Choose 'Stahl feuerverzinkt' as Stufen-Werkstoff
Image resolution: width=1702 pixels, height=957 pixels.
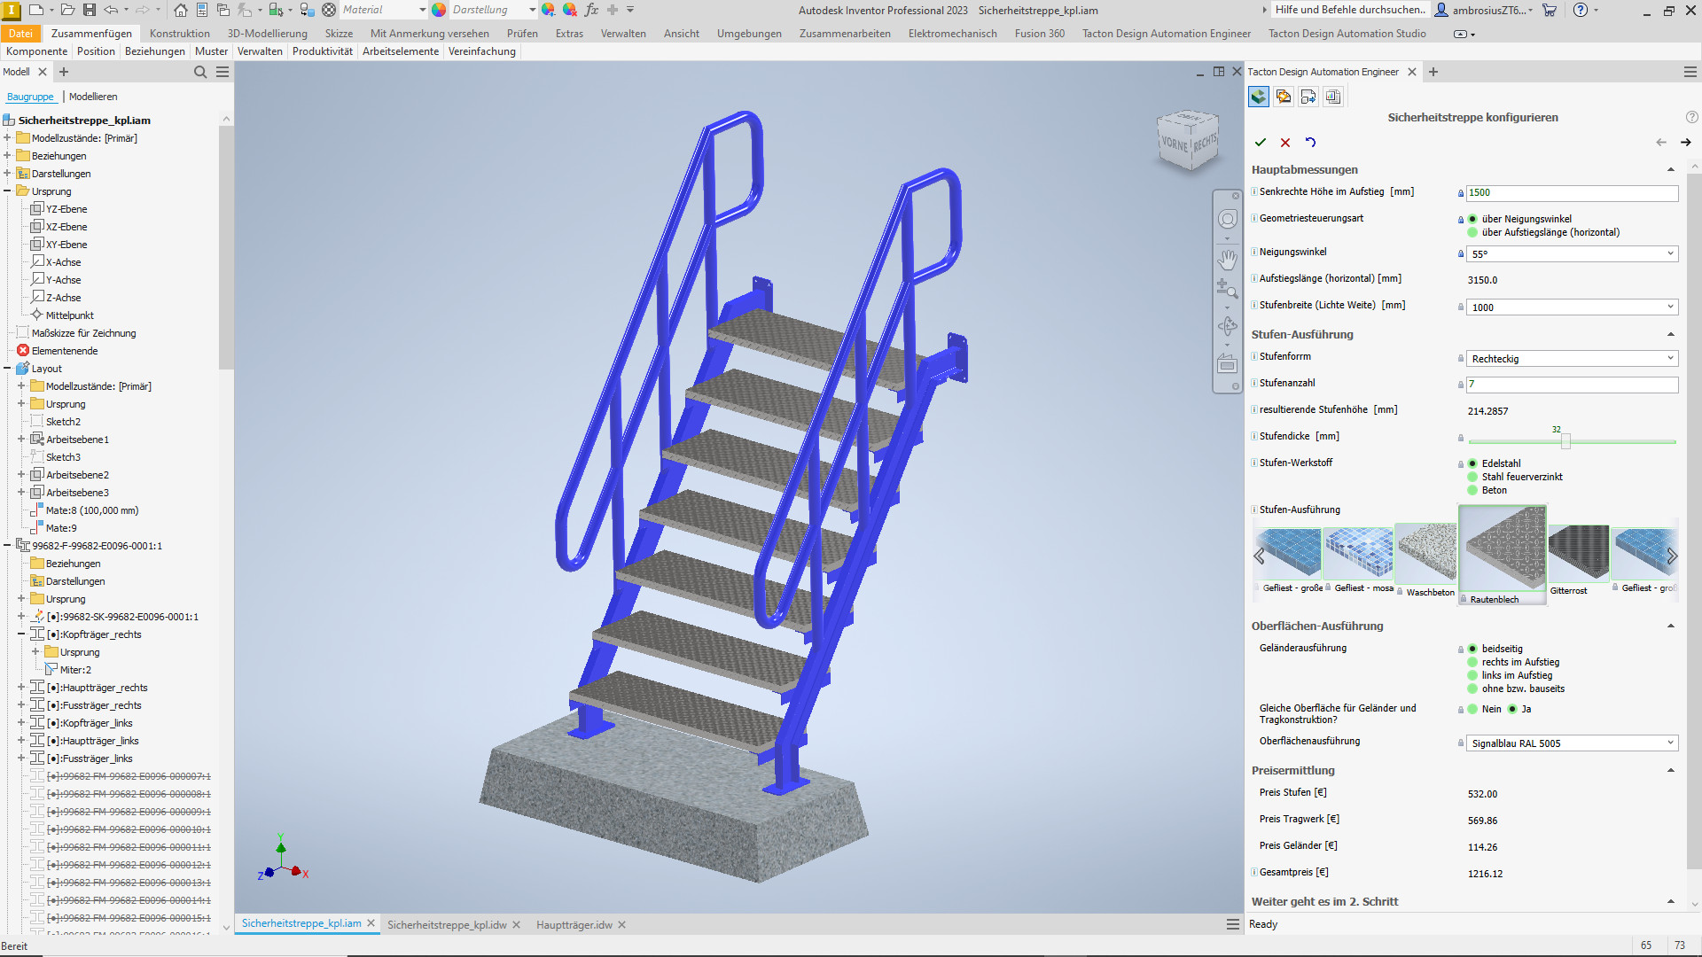pyautogui.click(x=1472, y=477)
